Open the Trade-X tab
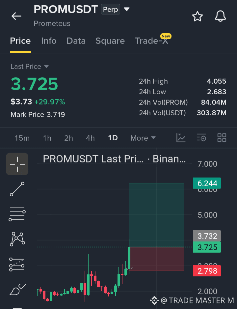The width and height of the screenshot is (237, 309). 151,41
